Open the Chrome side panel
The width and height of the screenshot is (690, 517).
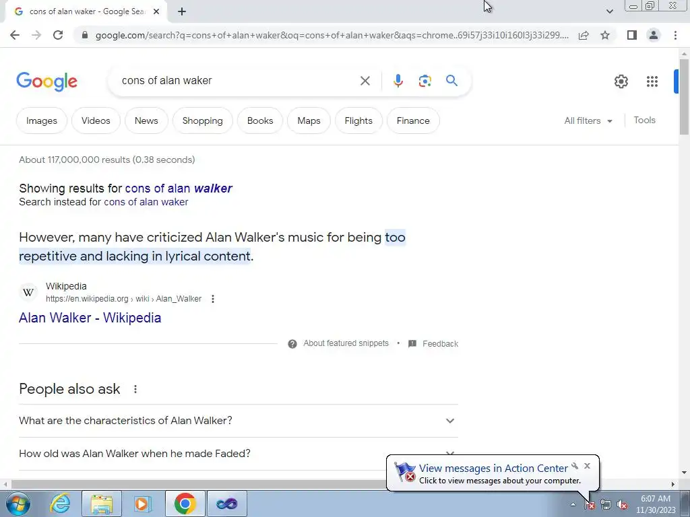[x=632, y=35]
